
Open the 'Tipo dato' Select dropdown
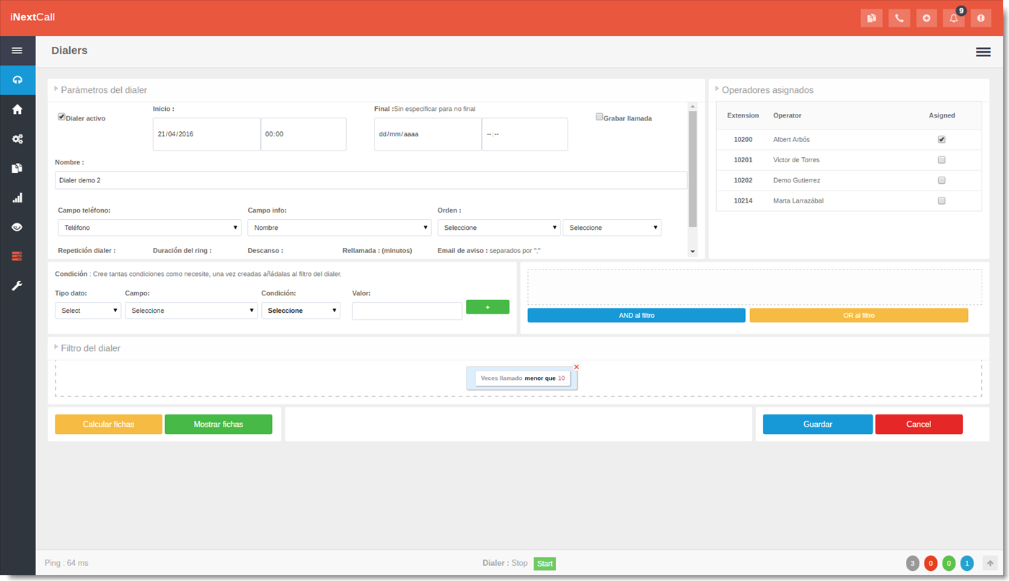point(88,311)
